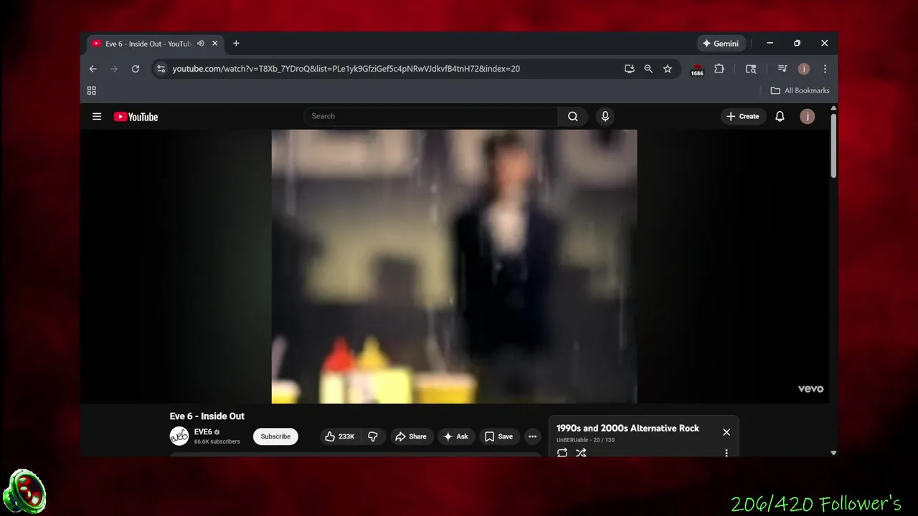918x516 pixels.
Task: Open the Chrome profile avatar
Action: [804, 69]
